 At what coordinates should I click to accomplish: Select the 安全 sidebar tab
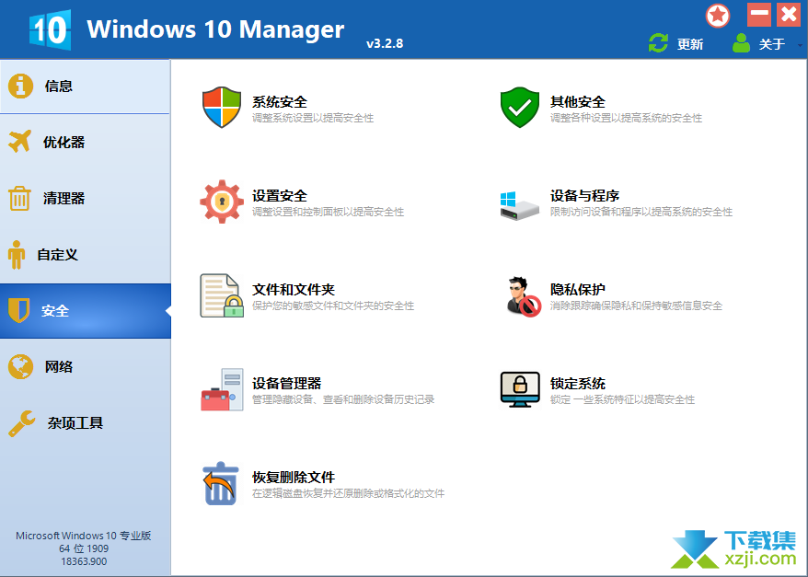tap(86, 311)
